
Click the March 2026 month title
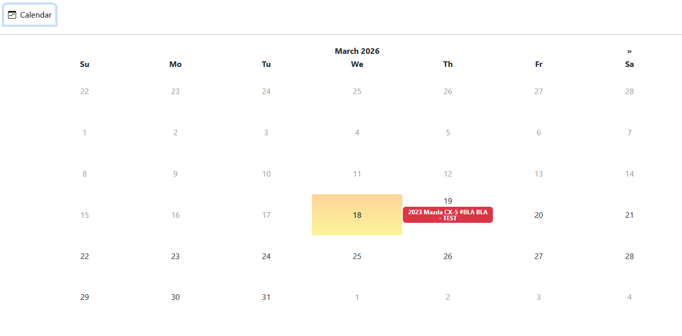tap(357, 51)
